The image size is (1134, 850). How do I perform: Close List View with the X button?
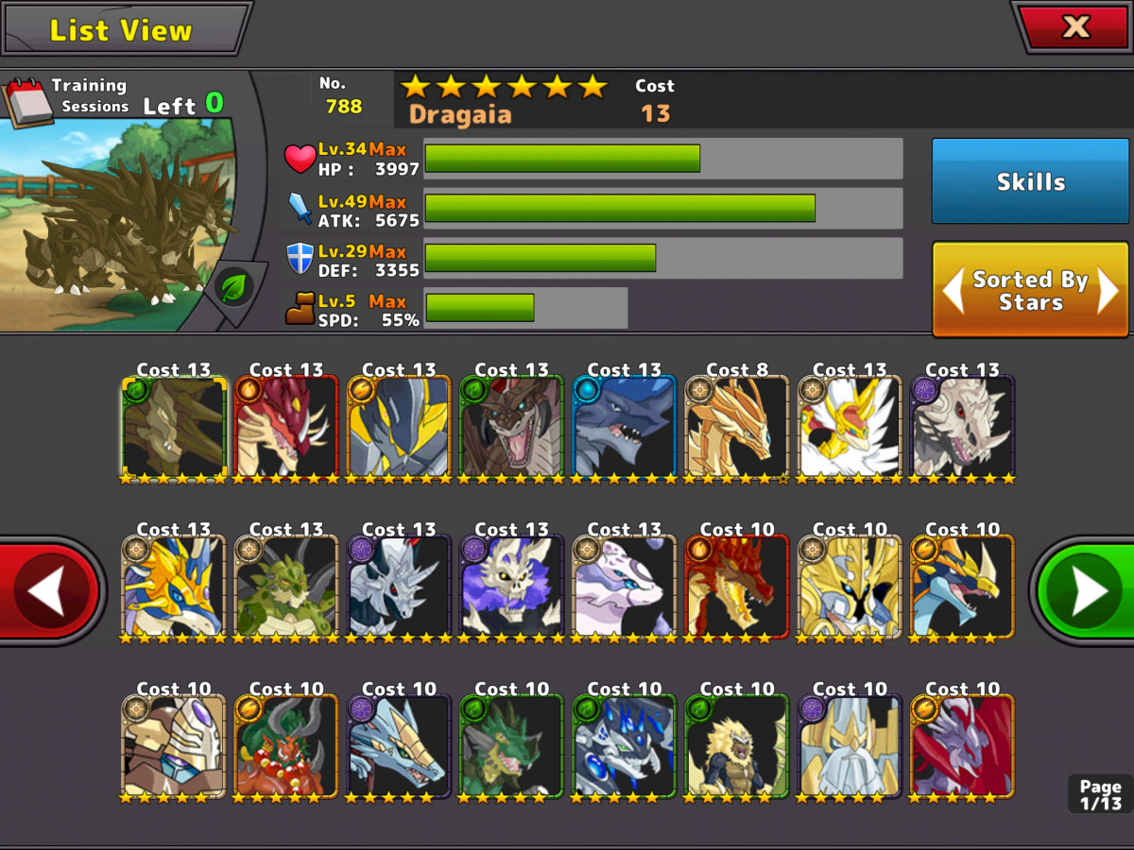(1075, 26)
